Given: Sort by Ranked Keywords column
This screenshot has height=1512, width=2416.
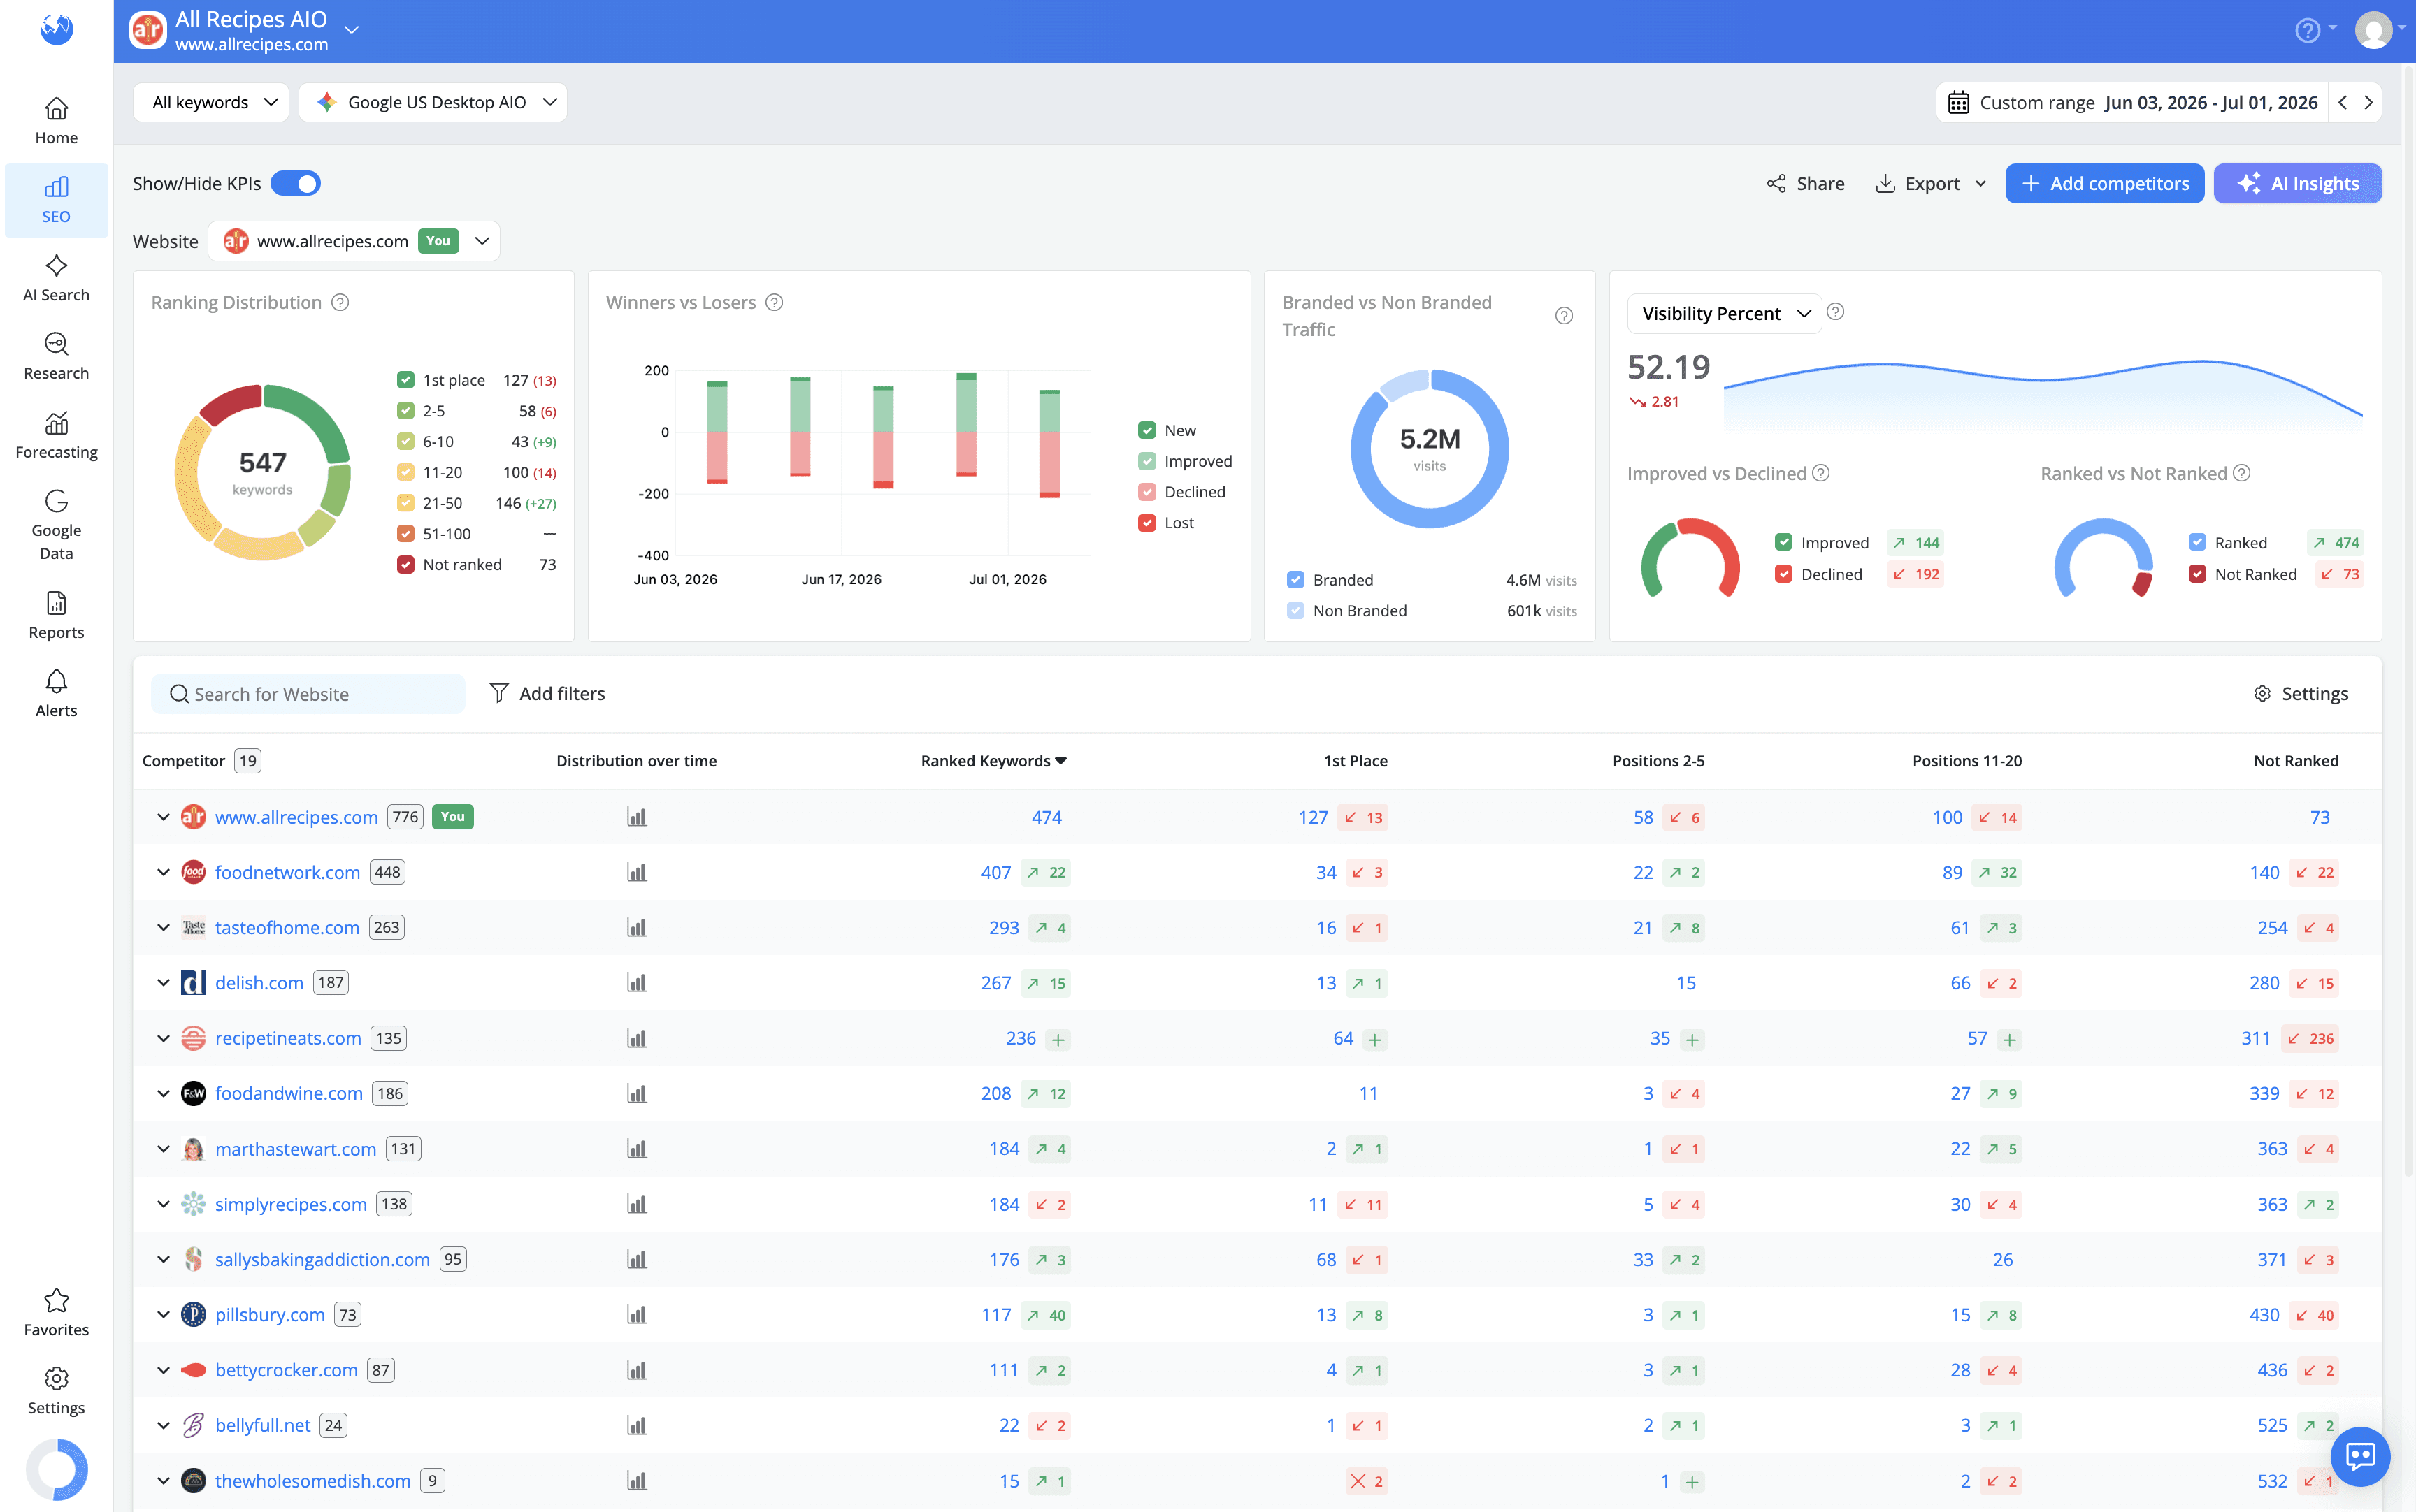Looking at the screenshot, I should [993, 761].
